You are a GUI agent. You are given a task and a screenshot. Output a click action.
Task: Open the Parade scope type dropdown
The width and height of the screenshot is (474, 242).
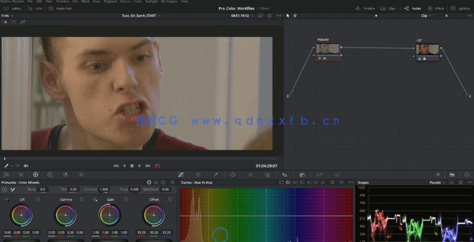438,183
